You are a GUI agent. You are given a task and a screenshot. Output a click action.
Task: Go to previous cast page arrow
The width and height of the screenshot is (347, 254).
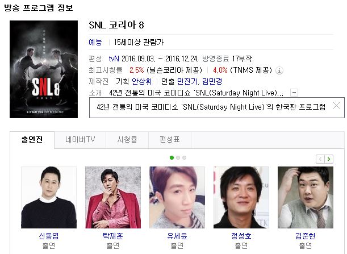tap(320, 159)
